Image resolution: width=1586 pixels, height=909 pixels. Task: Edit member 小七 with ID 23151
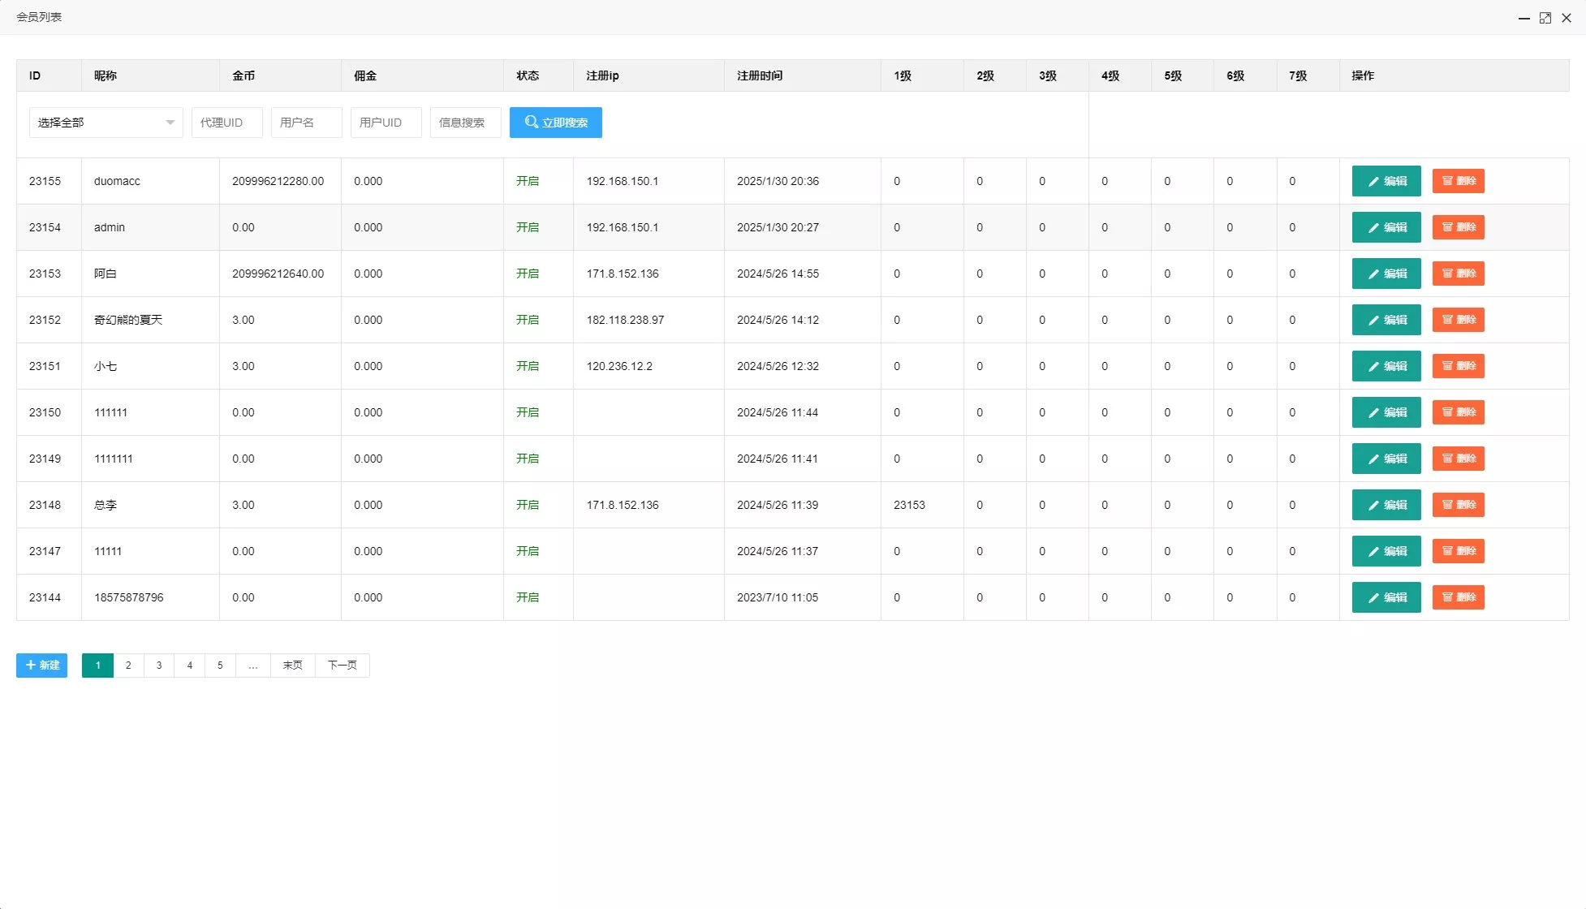pyautogui.click(x=1386, y=366)
